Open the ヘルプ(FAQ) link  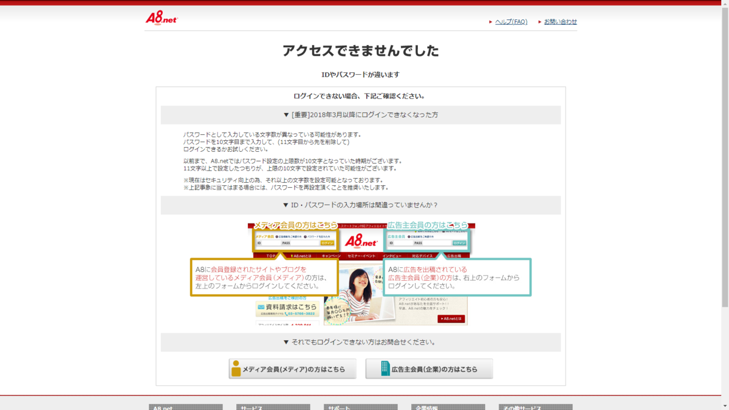(x=511, y=22)
